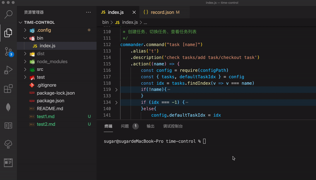The height and width of the screenshot is (180, 316).
Task: Open index.js in the file tree
Action: [57, 46]
